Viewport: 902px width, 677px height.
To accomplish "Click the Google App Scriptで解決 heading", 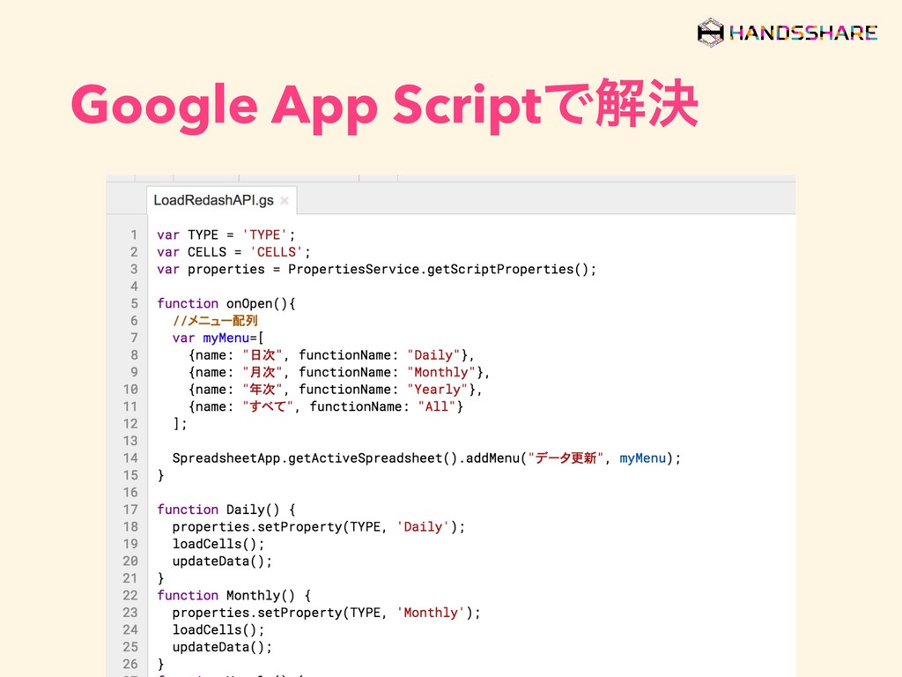I will (x=384, y=105).
